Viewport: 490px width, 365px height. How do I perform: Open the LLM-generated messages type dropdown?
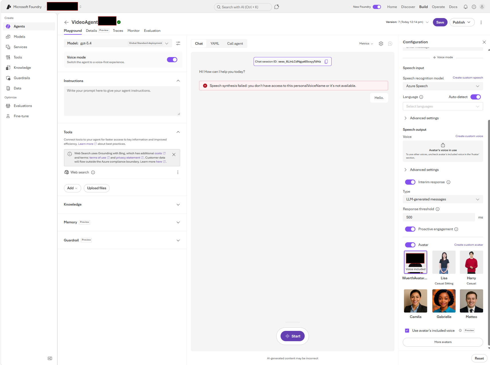[443, 199]
